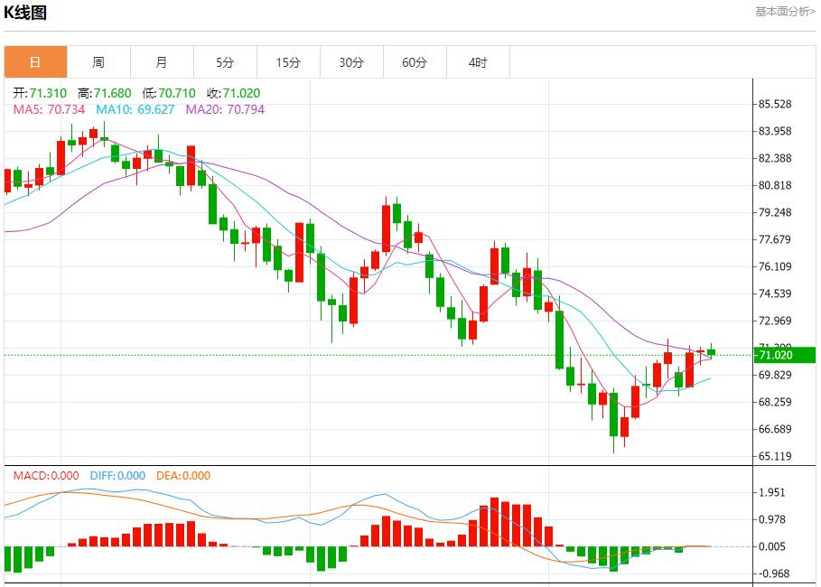Switch to the 60分 chart tab
821x587 pixels.
(415, 62)
